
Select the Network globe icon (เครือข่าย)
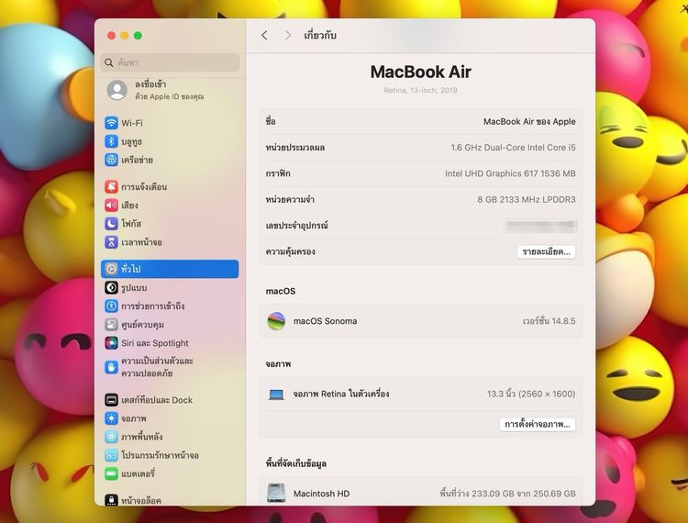111,160
